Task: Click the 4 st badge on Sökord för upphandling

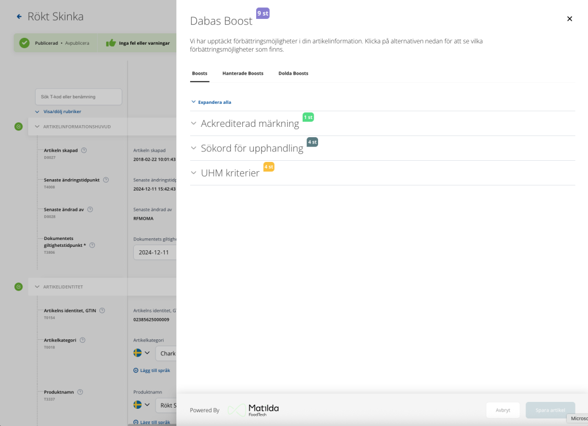Action: pos(312,142)
